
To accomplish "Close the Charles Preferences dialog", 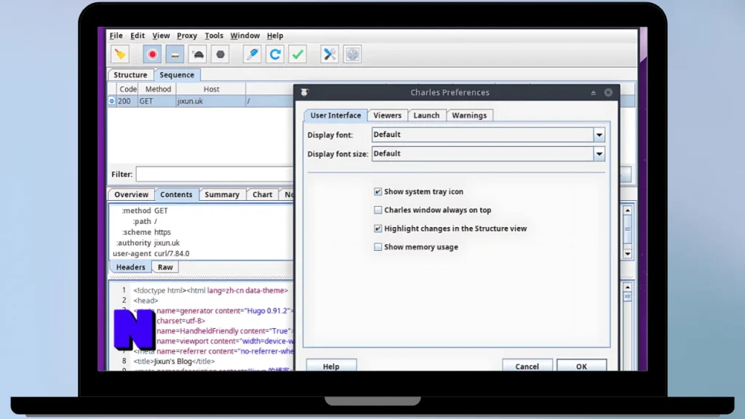I will click(608, 92).
